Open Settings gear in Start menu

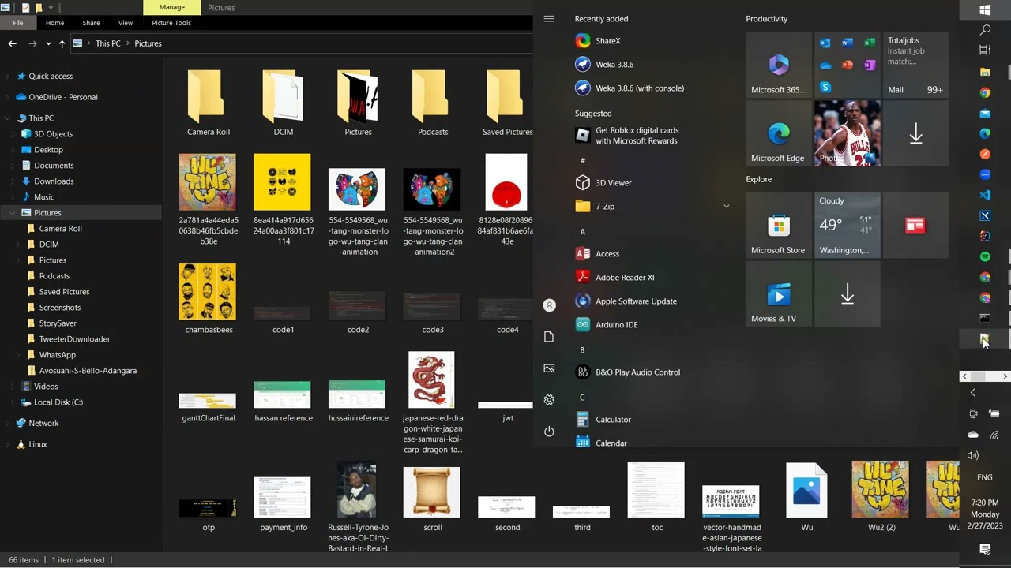(x=549, y=400)
